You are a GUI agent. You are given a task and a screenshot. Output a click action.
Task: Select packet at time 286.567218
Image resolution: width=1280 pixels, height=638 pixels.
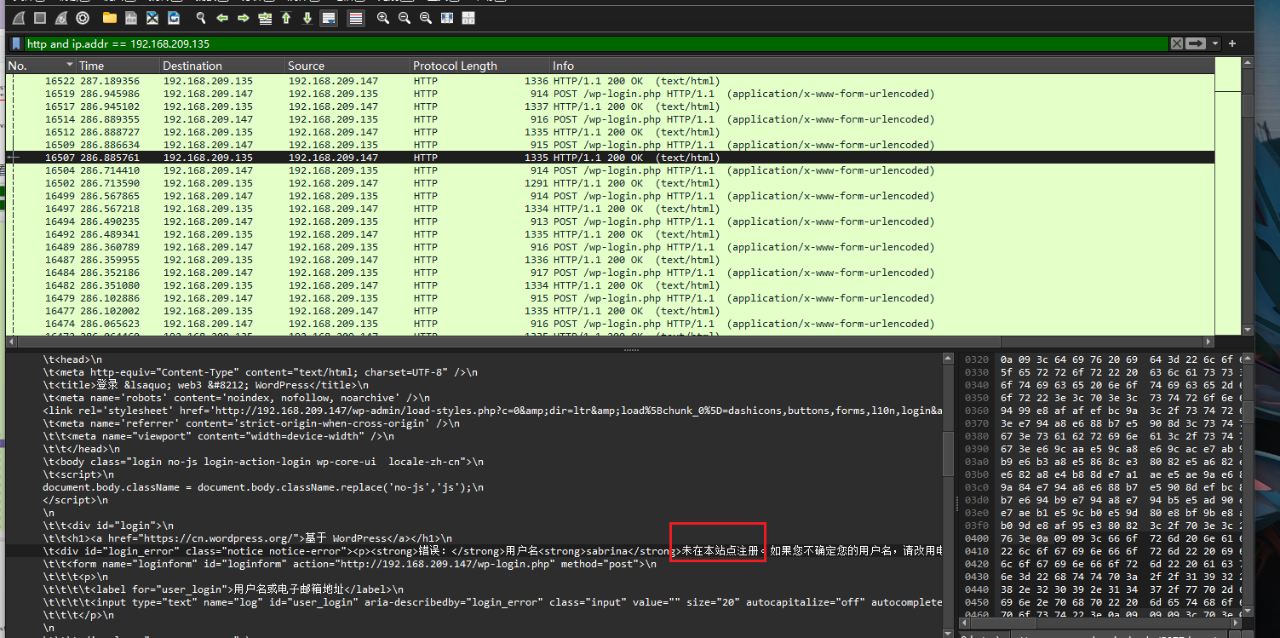(611, 209)
